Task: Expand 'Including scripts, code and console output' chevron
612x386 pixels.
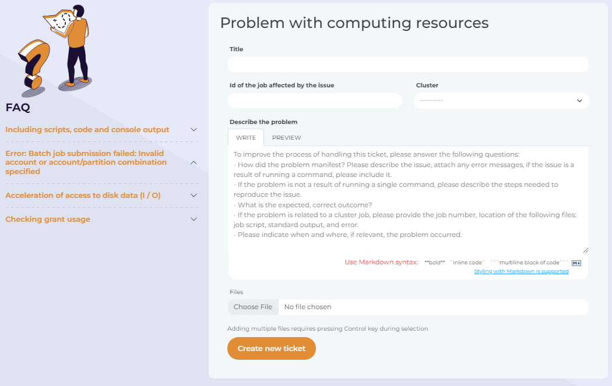Action: pos(194,129)
